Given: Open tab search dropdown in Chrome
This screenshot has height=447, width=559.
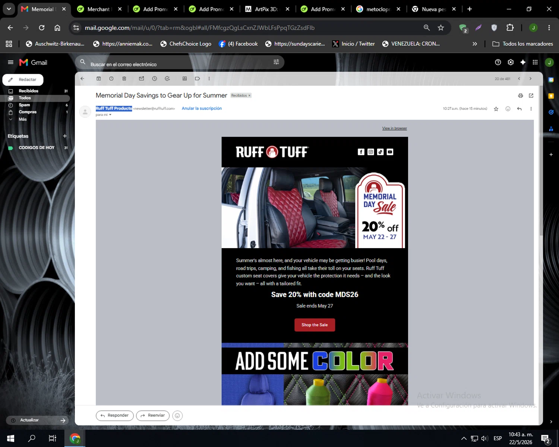Looking at the screenshot, I should (x=9, y=9).
